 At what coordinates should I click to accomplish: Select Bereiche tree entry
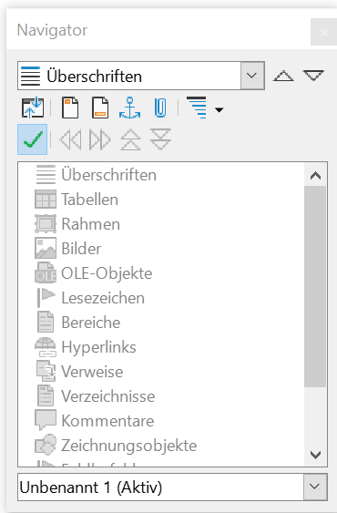(91, 323)
